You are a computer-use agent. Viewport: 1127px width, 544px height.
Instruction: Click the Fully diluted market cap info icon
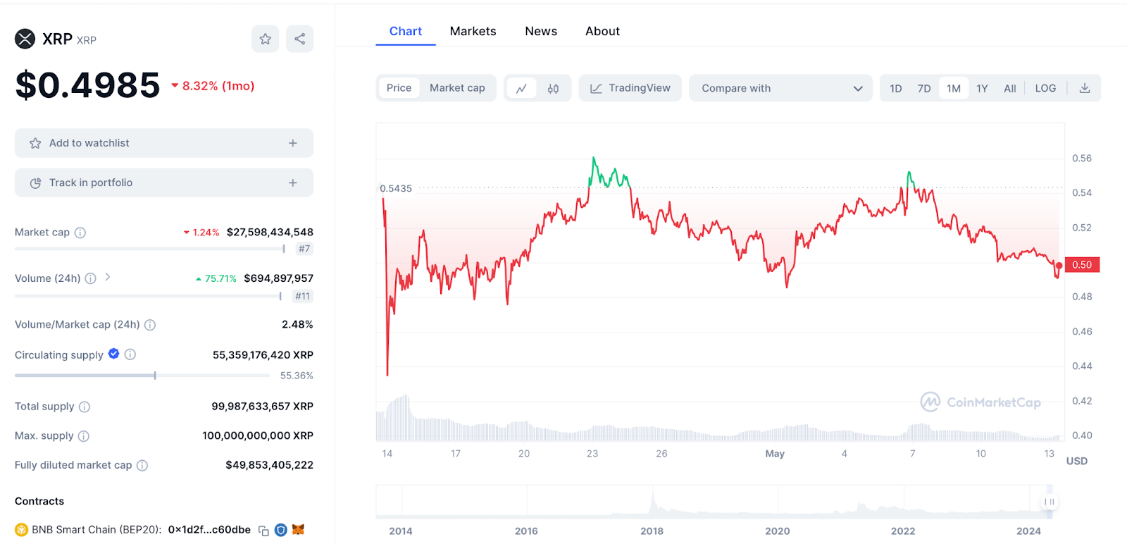(142, 465)
